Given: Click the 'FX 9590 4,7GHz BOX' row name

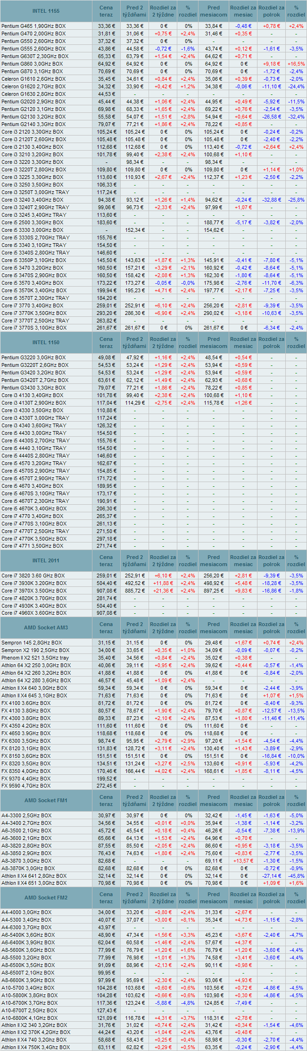Looking at the screenshot, I should (26, 786).
